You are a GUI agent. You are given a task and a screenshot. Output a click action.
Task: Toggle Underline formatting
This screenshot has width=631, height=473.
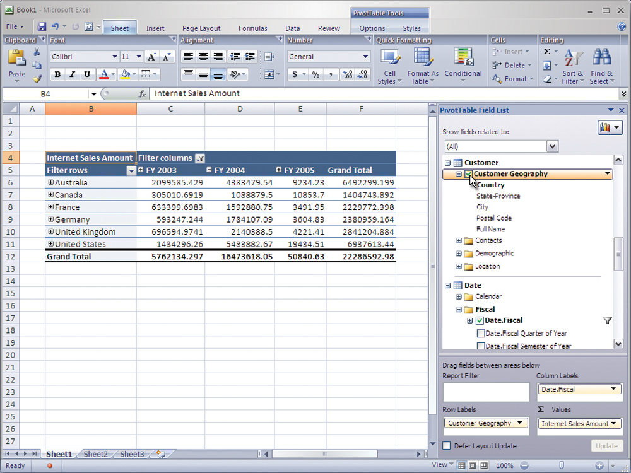click(87, 74)
